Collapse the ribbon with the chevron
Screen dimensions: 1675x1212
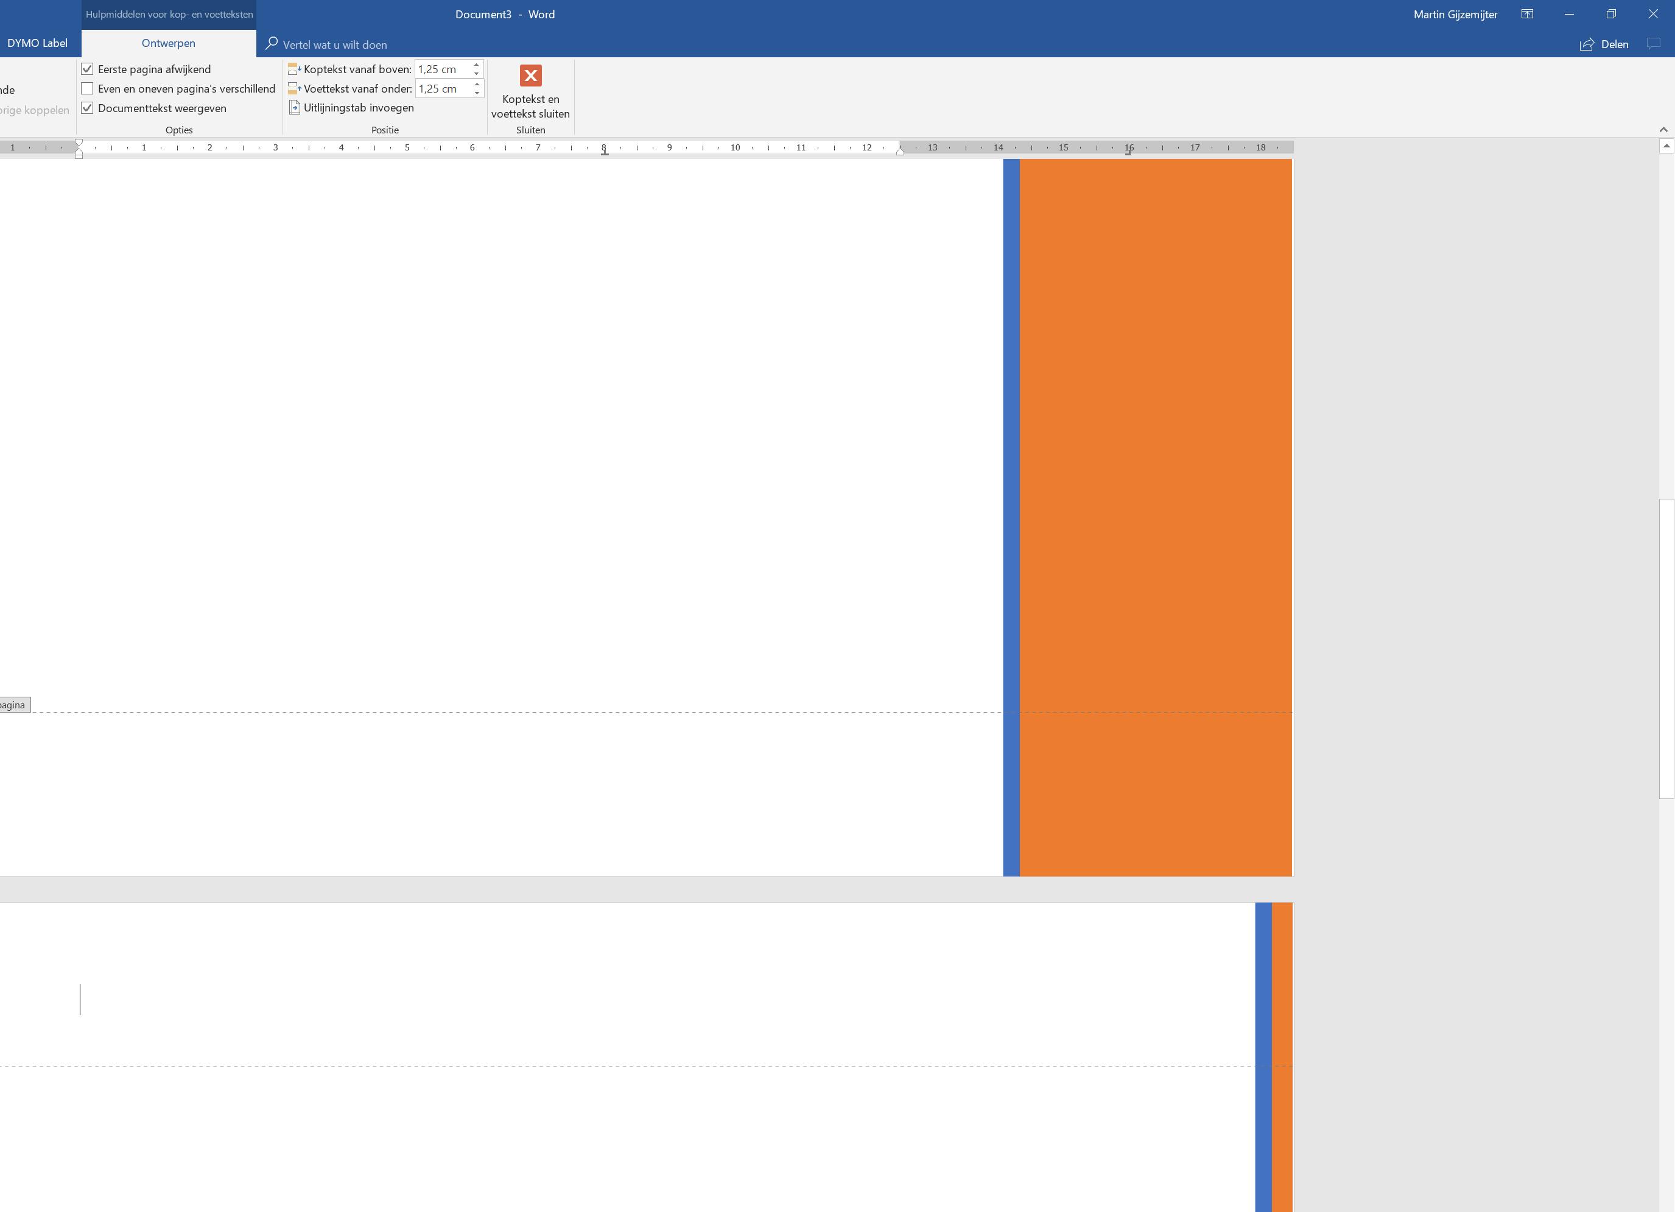coord(1663,129)
